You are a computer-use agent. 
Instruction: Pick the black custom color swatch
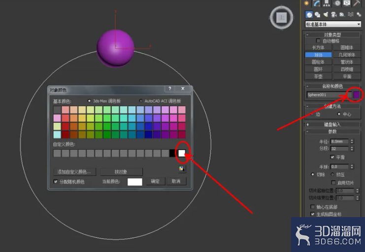pyautogui.click(x=172, y=153)
